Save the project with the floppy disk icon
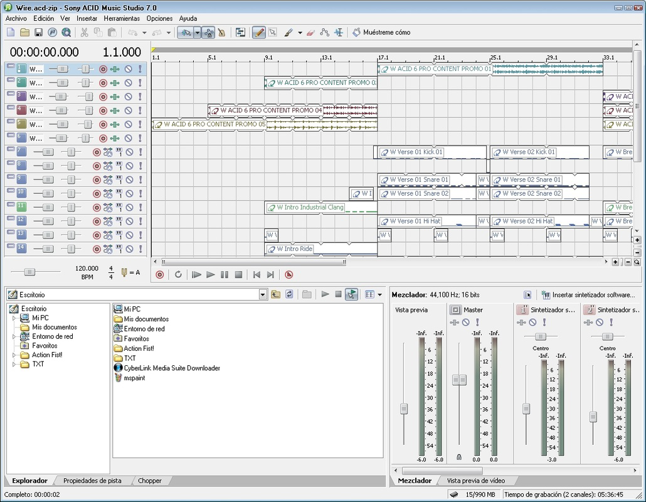Screen dimensions: 646x502 point(38,32)
